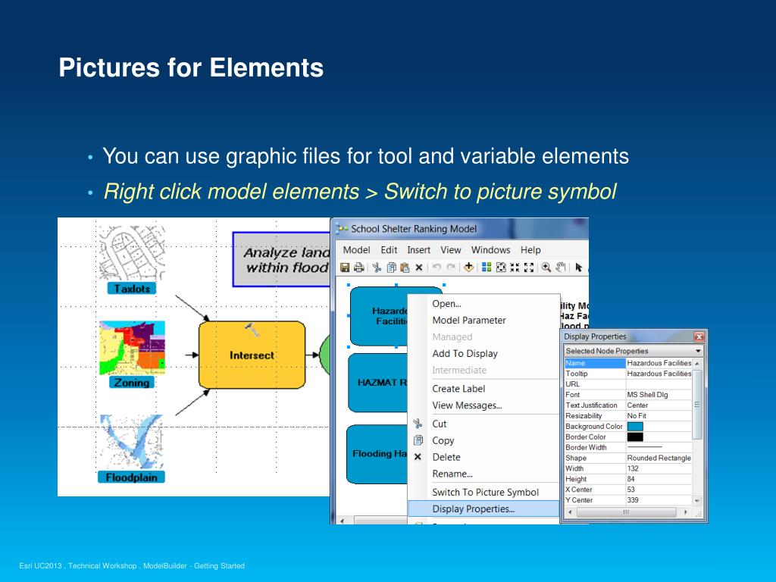Click Shape value Rounded Rectangle

(659, 458)
